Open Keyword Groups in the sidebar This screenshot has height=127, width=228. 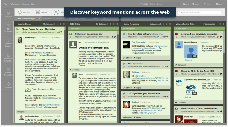(x=8, y=43)
